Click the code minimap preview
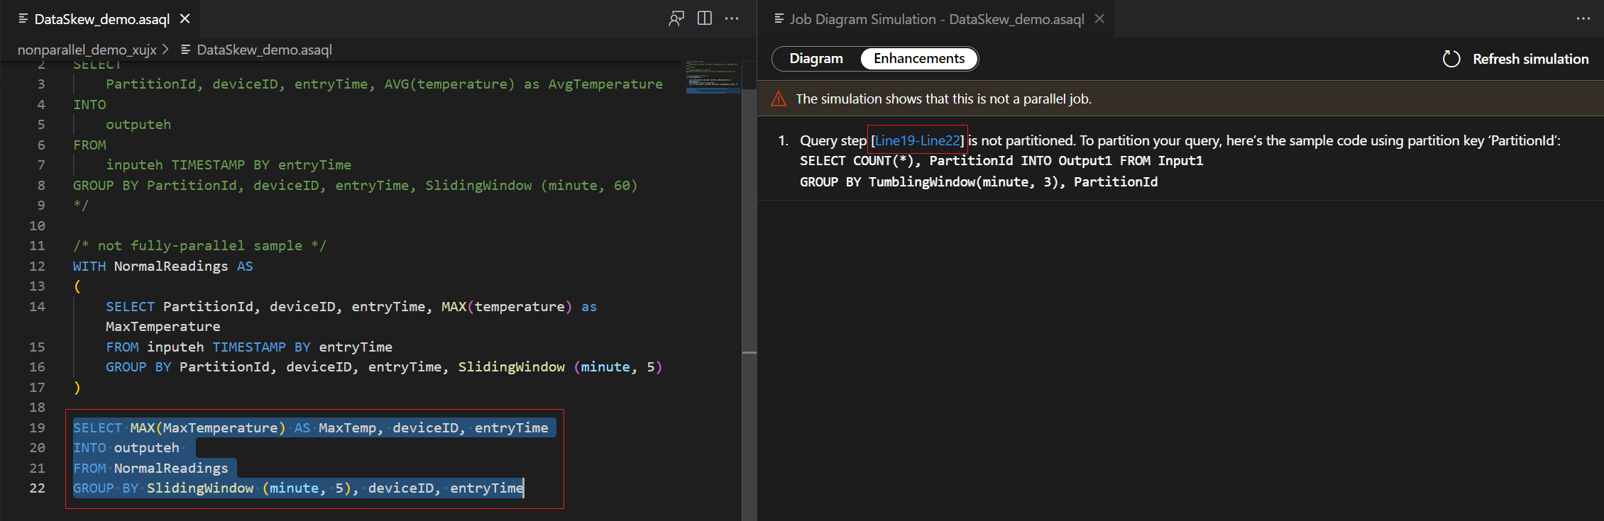This screenshot has width=1604, height=521. pos(713,77)
